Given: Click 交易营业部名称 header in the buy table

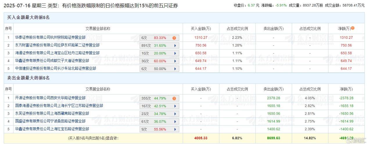Looking at the screenshot, I should 98,28.
